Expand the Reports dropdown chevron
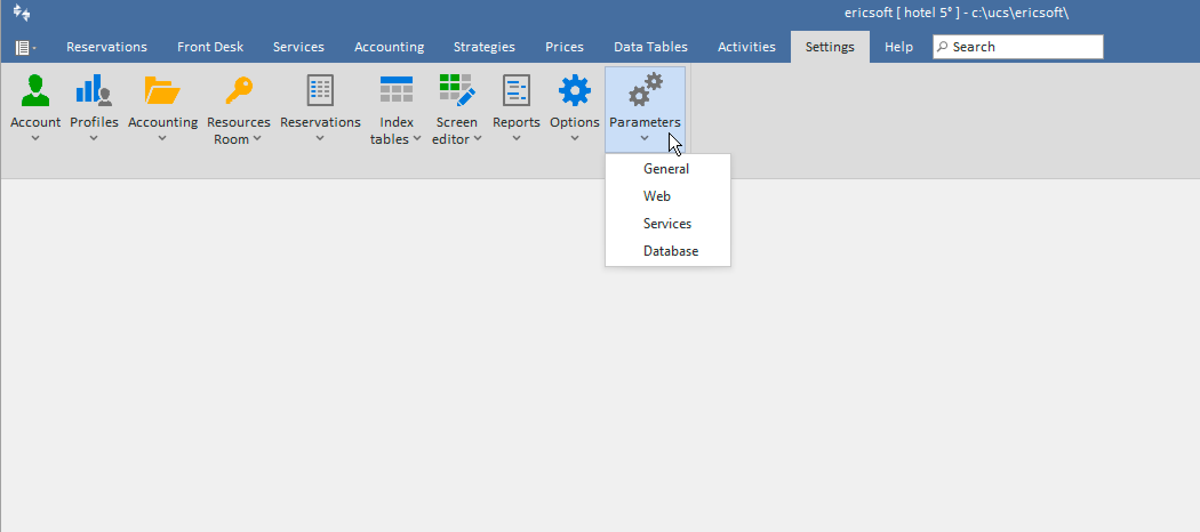The width and height of the screenshot is (1200, 532). click(516, 138)
